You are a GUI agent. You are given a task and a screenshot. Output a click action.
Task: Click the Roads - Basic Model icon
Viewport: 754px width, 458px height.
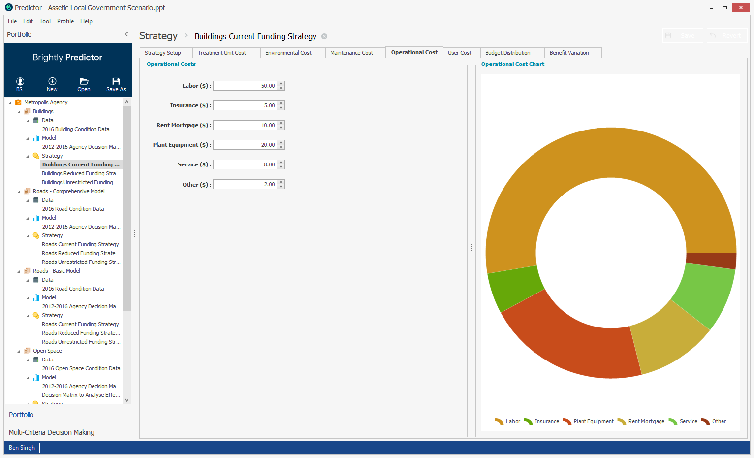click(x=27, y=271)
